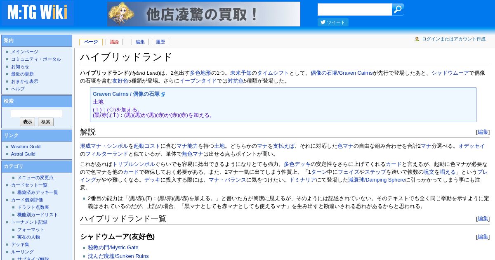The height and width of the screenshot is (260, 495).
Task: Open 秘教の門/Mystic Gate link
Action: tap(113, 248)
